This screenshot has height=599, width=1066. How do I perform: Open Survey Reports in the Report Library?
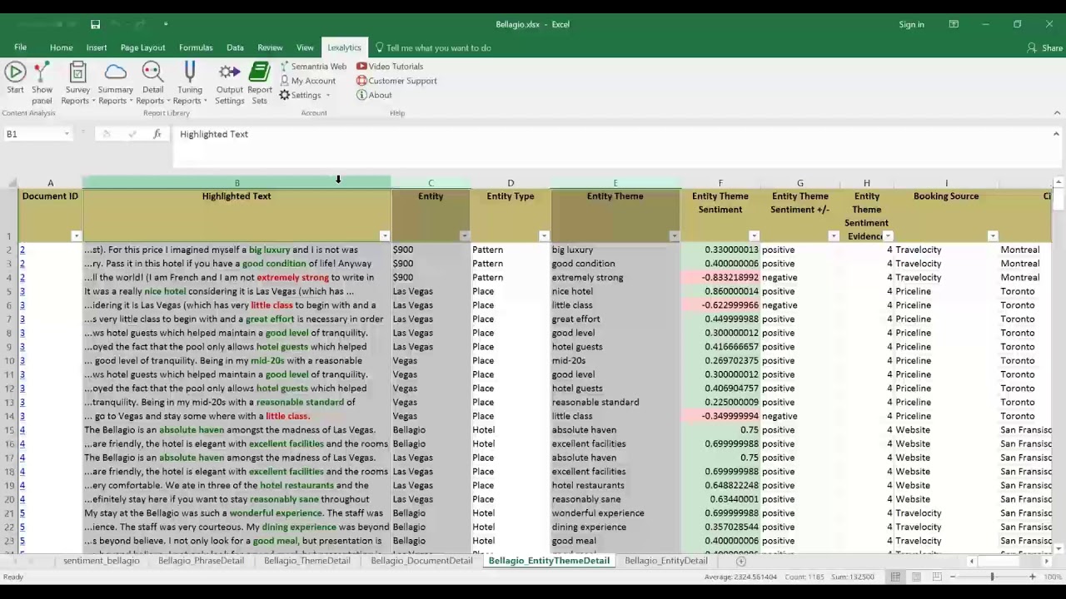coord(77,83)
